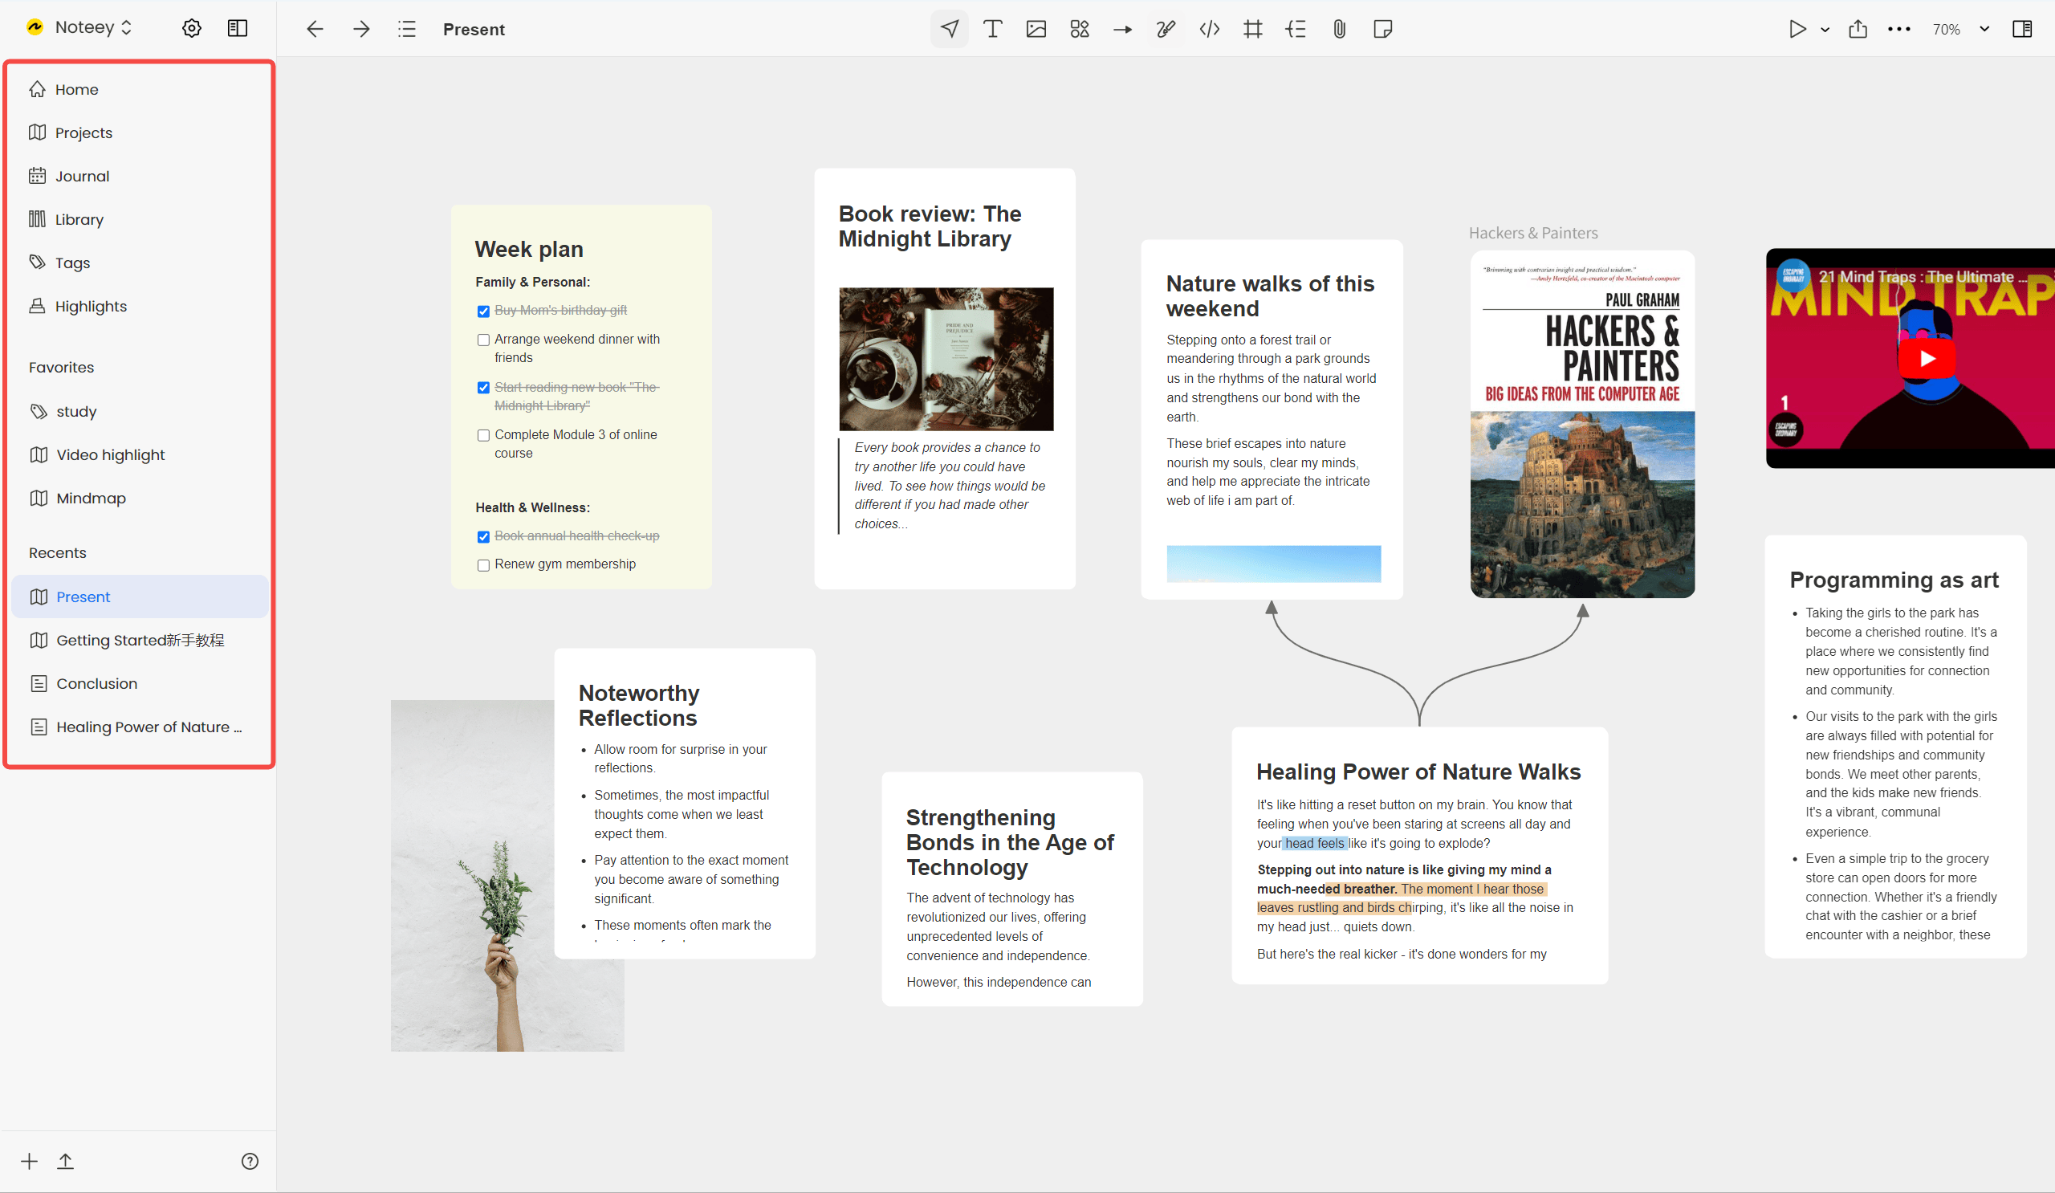Select the Hackers & Painters book cover

tap(1582, 424)
